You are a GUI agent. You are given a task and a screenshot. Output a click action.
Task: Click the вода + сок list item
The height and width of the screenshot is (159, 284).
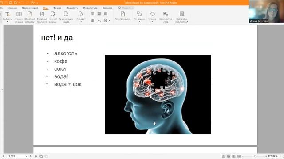click(68, 84)
